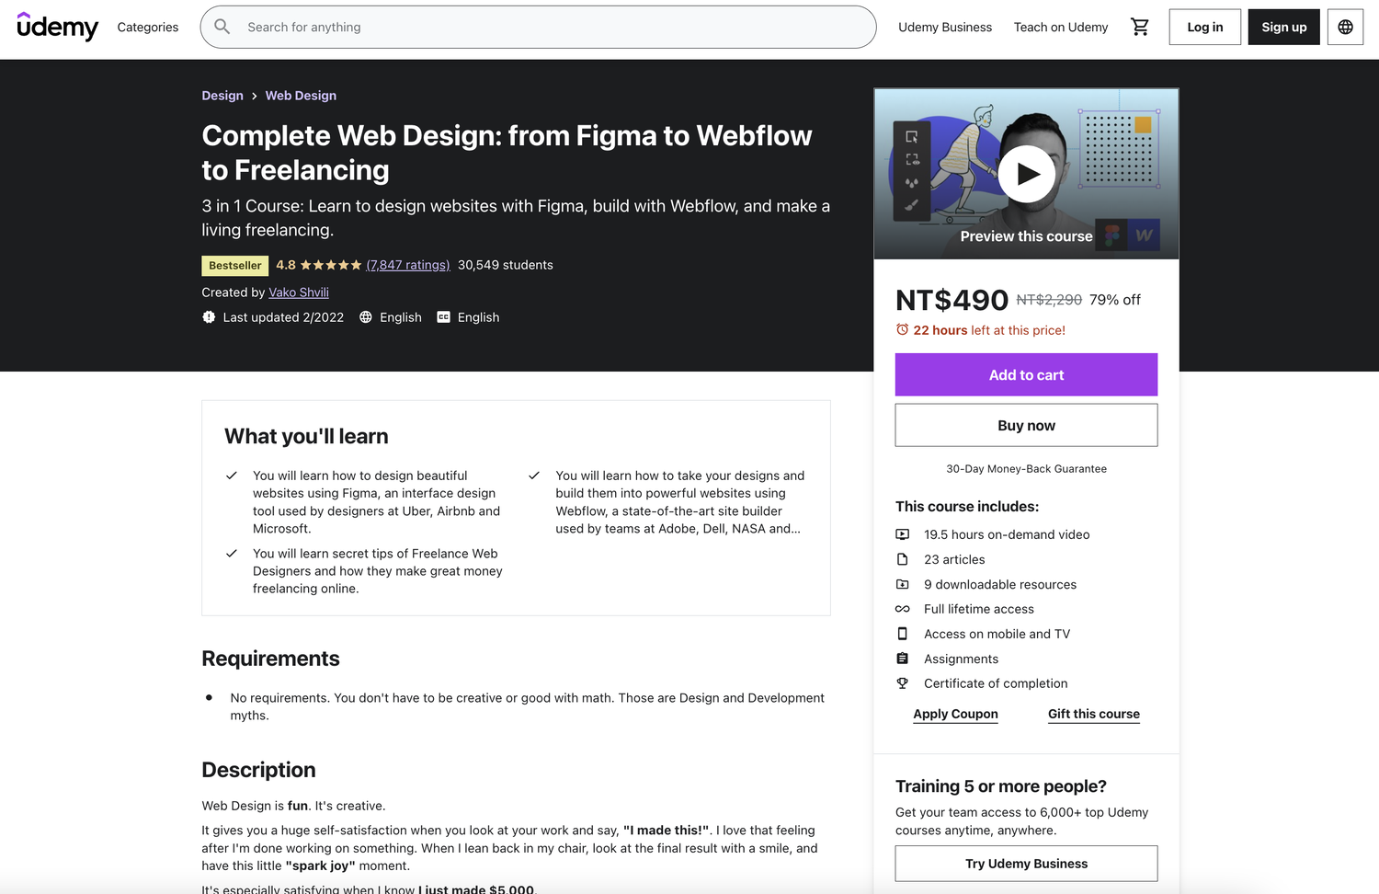Open the 7,847 ratings link
This screenshot has height=894, width=1379.
coord(408,265)
